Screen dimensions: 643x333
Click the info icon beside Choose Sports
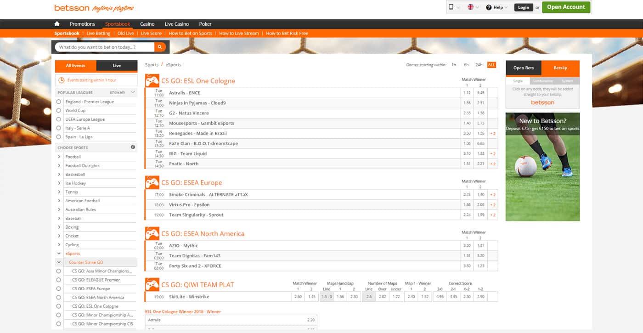(x=133, y=147)
